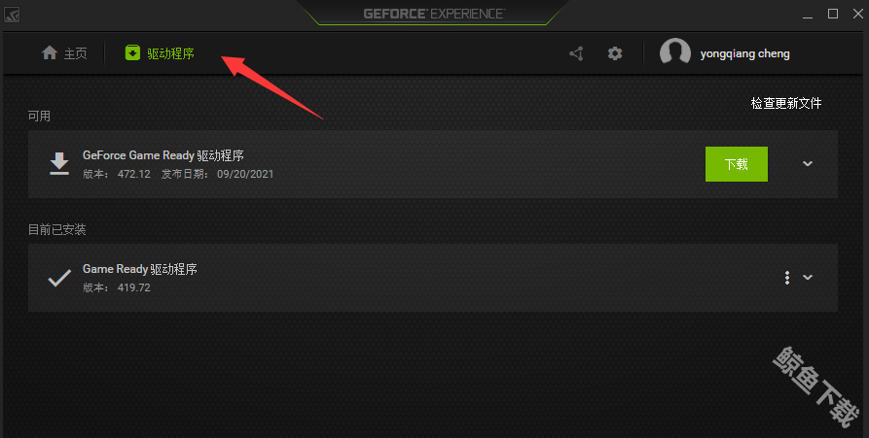The image size is (869, 438).
Task: Select the GeForce Game Ready 驱动程序 title
Action: 163,155
